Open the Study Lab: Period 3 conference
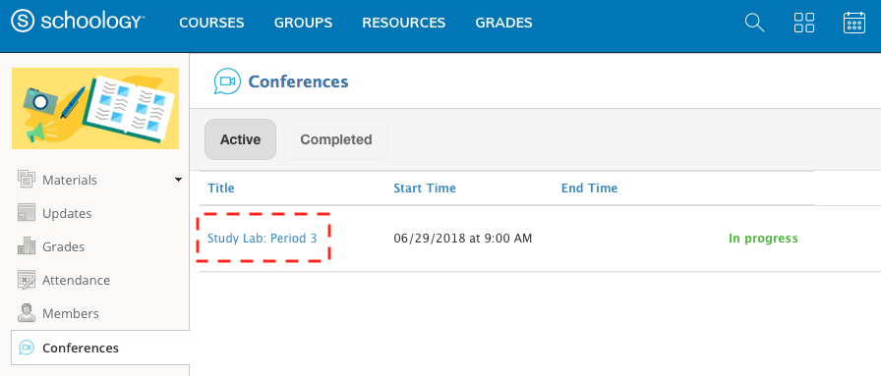This screenshot has width=881, height=376. 263,238
